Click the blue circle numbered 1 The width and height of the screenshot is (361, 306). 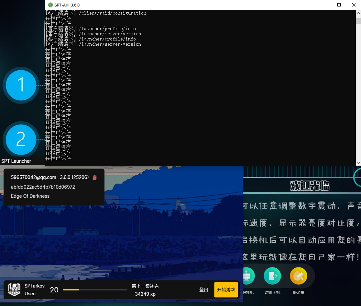tap(21, 85)
